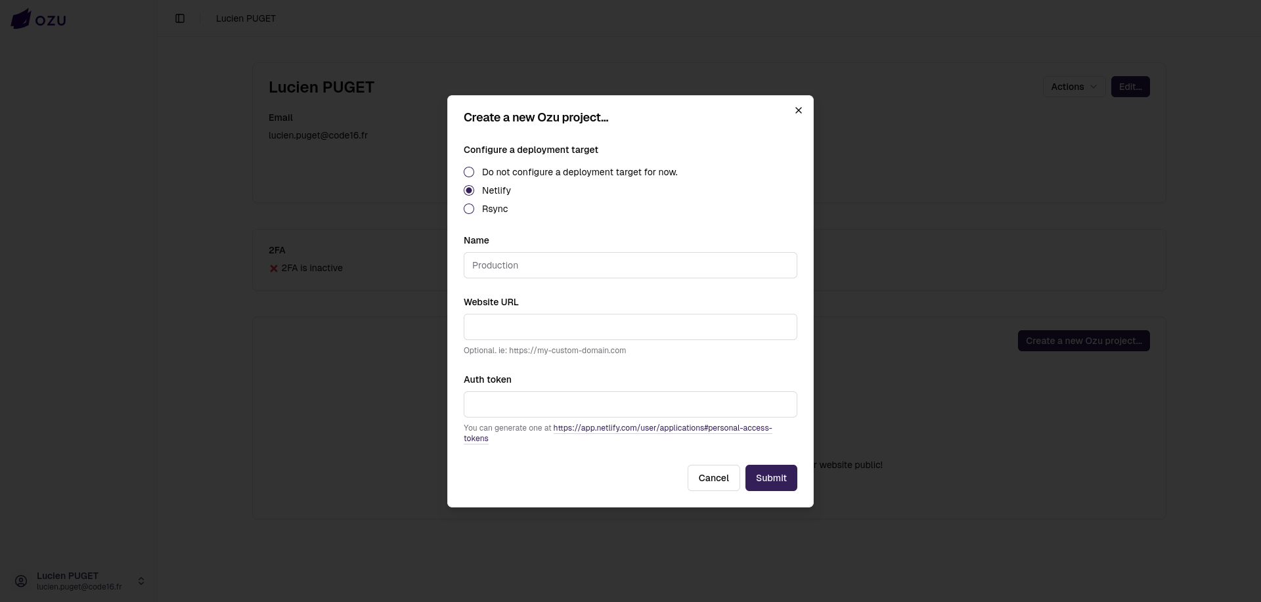Toggle the sidebar panel icon
1261x602 pixels.
click(x=180, y=18)
